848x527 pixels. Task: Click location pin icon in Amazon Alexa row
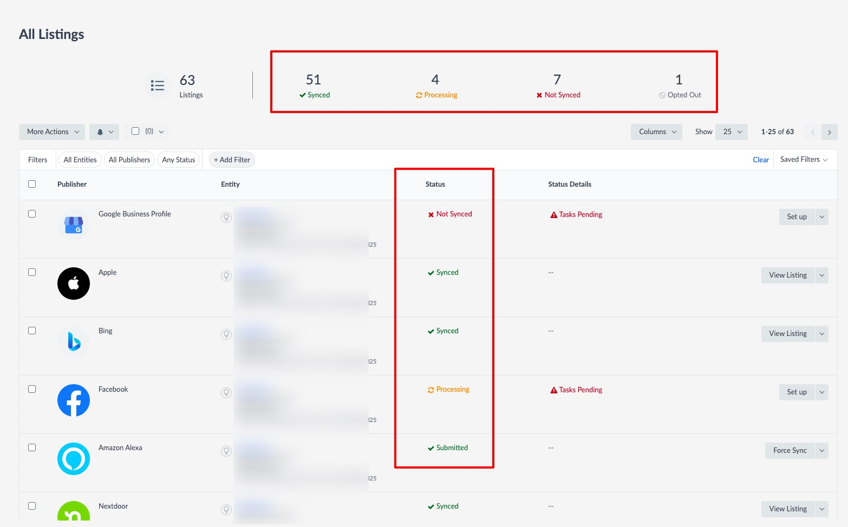226,451
